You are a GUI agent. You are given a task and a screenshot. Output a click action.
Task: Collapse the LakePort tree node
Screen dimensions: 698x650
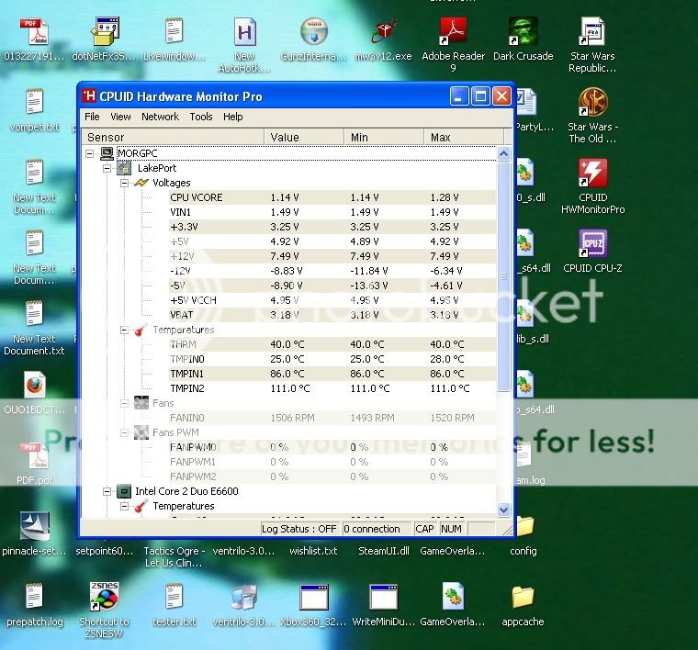tap(107, 168)
